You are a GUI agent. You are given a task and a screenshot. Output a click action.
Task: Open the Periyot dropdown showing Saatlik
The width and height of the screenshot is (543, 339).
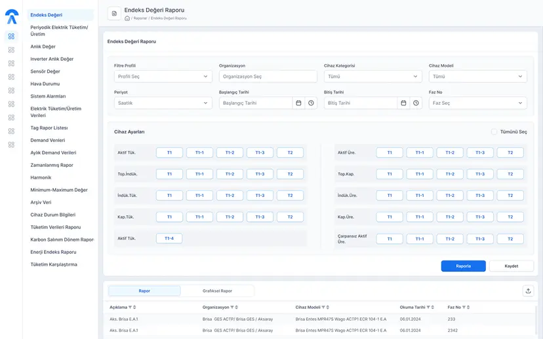tap(163, 103)
